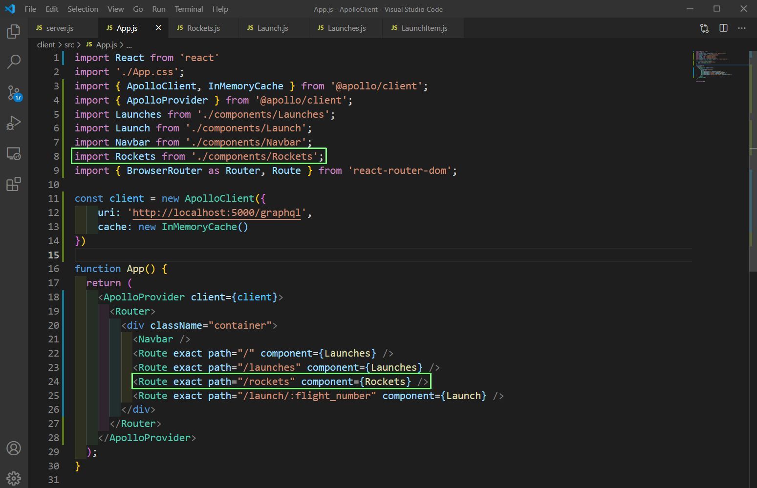This screenshot has height=488, width=757.
Task: Switch to the Rockets.js tab
Action: tap(204, 28)
